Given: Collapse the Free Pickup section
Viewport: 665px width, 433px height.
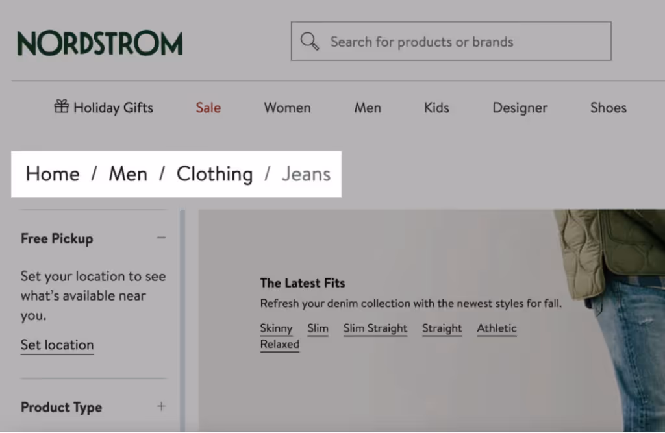Looking at the screenshot, I should [x=161, y=238].
